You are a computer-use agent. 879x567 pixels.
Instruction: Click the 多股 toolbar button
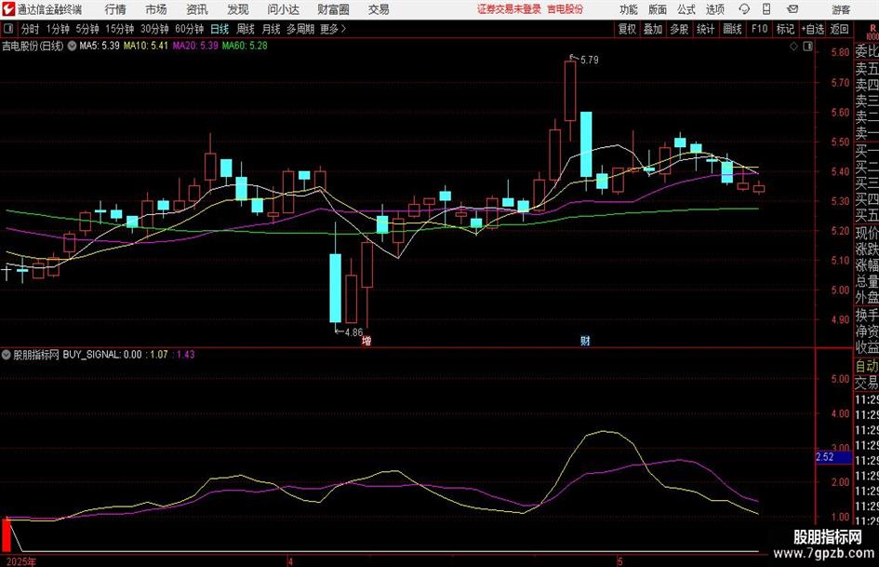679,29
